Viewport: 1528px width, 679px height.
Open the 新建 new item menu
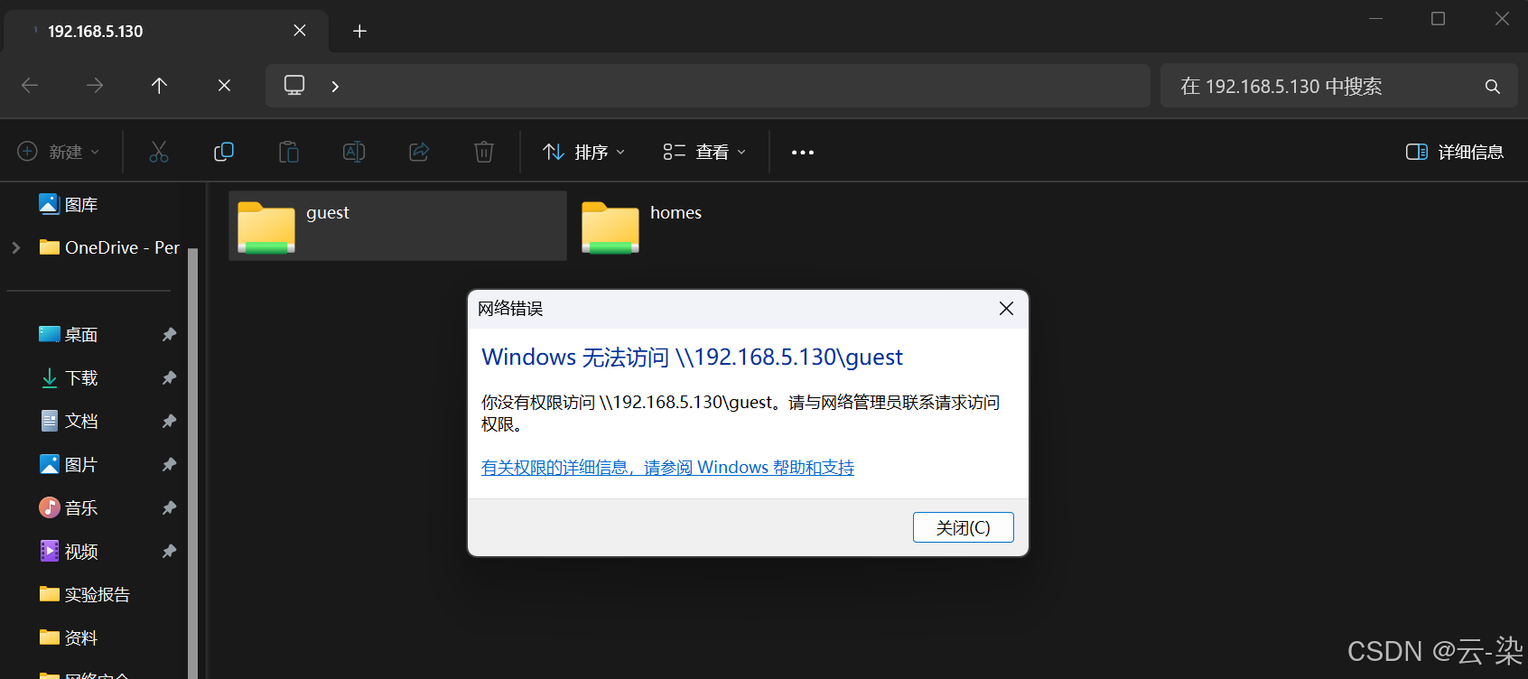(x=59, y=152)
